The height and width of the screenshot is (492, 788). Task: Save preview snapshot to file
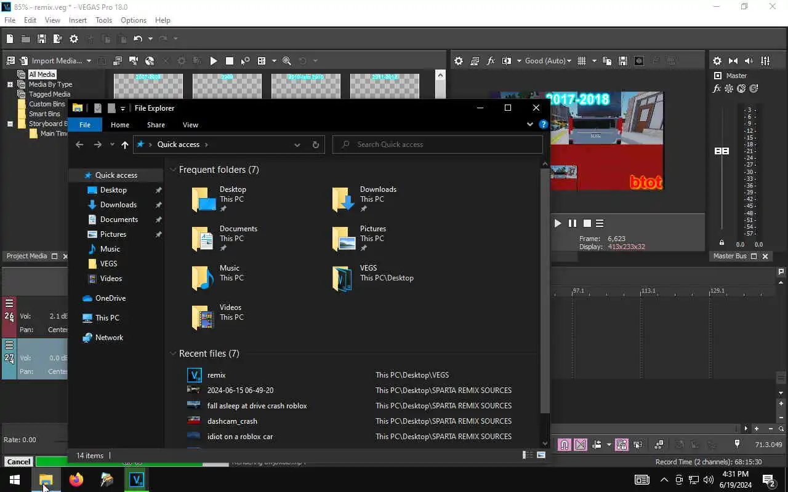click(623, 61)
